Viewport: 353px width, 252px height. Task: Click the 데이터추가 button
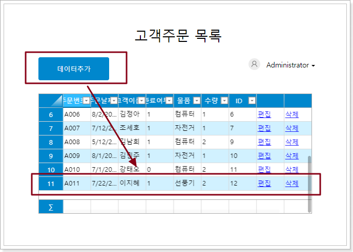[x=73, y=68]
